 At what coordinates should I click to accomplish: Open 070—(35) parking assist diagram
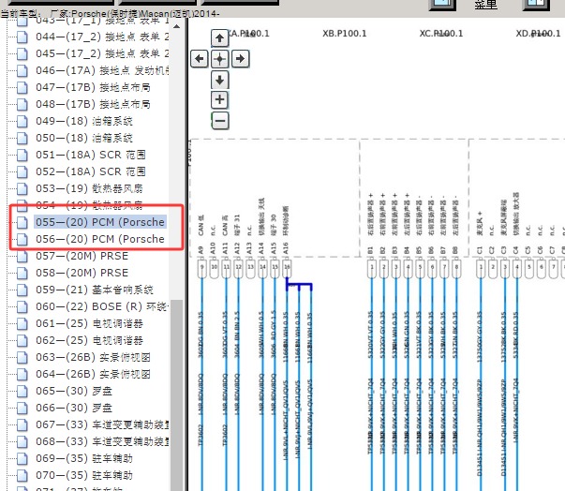84,475
